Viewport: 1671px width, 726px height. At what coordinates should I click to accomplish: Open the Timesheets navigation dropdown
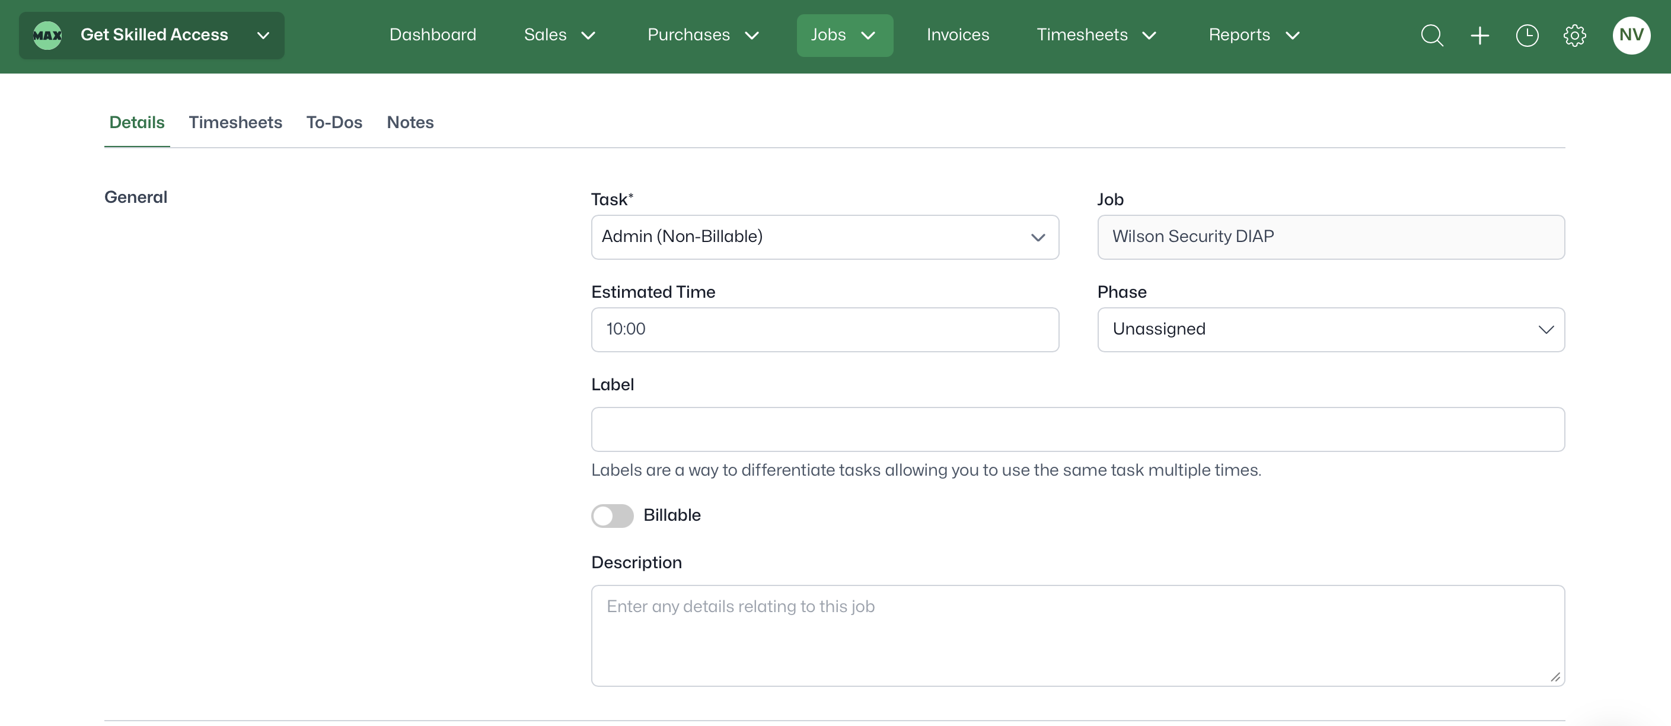coord(1096,35)
